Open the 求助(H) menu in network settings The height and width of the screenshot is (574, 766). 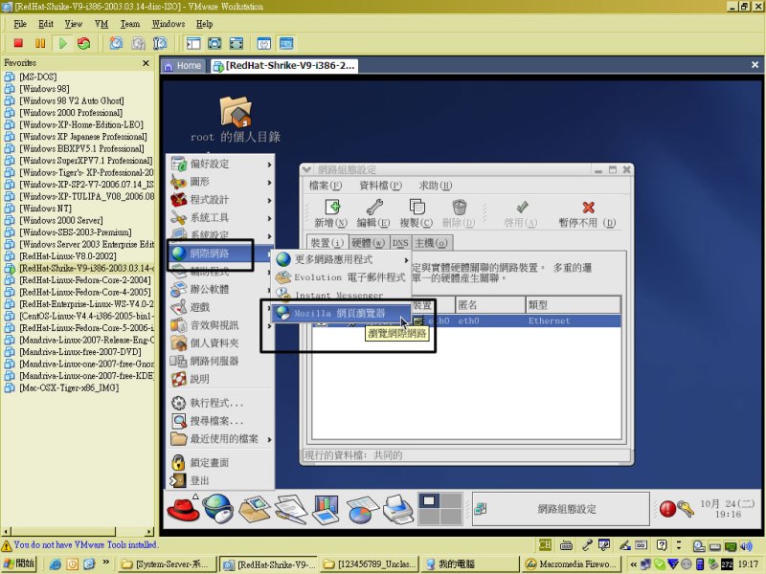(436, 186)
